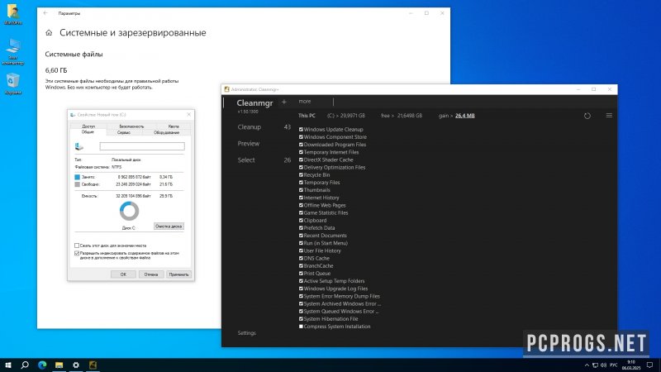Uncheck allow file indexing option
This screenshot has width=661, height=372.
77,254
